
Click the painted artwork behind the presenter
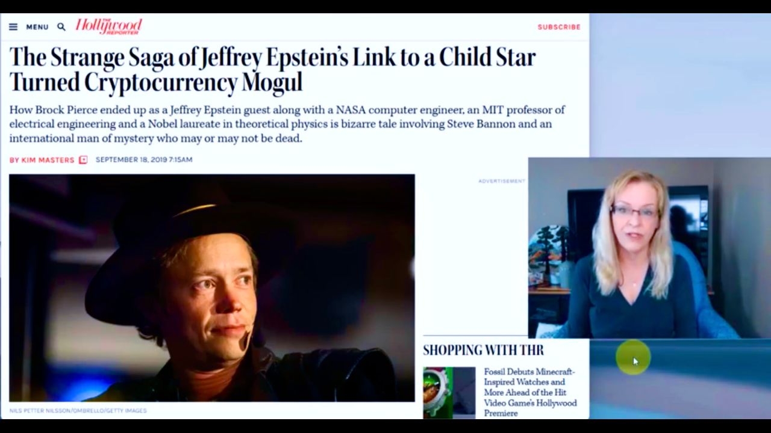coord(549,253)
